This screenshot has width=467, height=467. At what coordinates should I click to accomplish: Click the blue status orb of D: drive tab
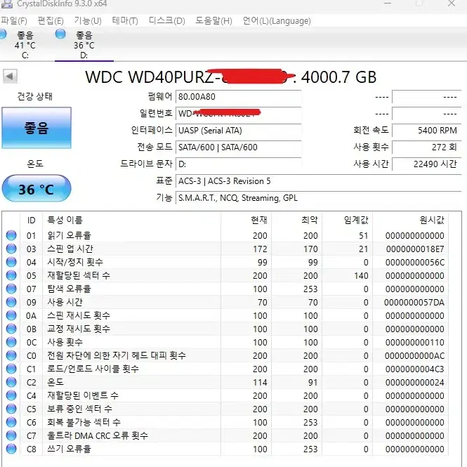(x=60, y=34)
